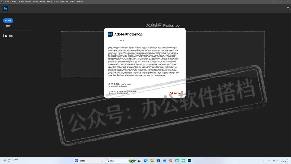Open the weather widget on the taskbar
This screenshot has height=164, width=291.
[11, 160]
